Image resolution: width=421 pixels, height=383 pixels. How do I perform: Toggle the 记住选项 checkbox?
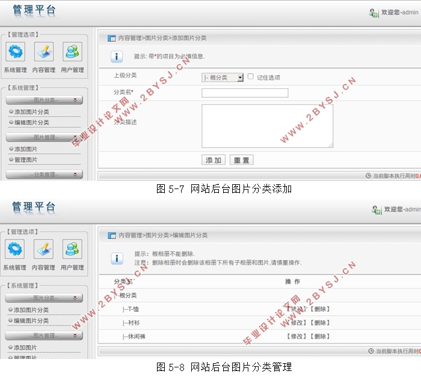(251, 77)
